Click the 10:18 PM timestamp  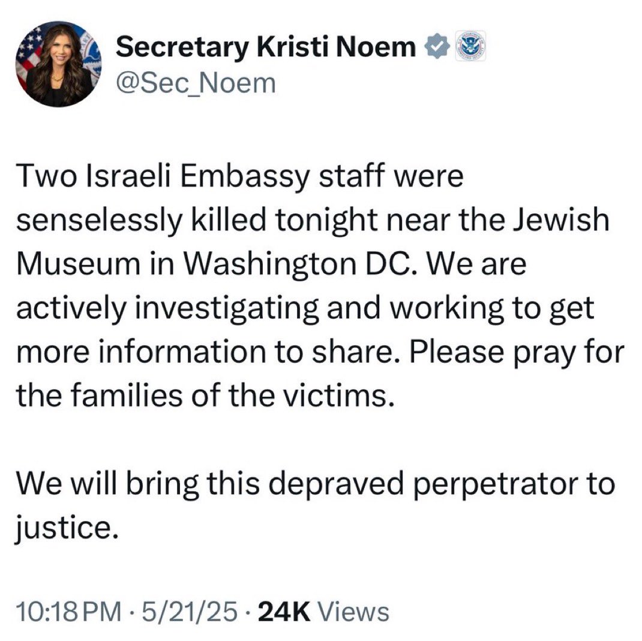[x=67, y=612]
